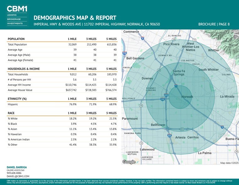This screenshot has width=239, height=185.
Task: Click the RACE section heading
Action: click(x=11, y=113)
